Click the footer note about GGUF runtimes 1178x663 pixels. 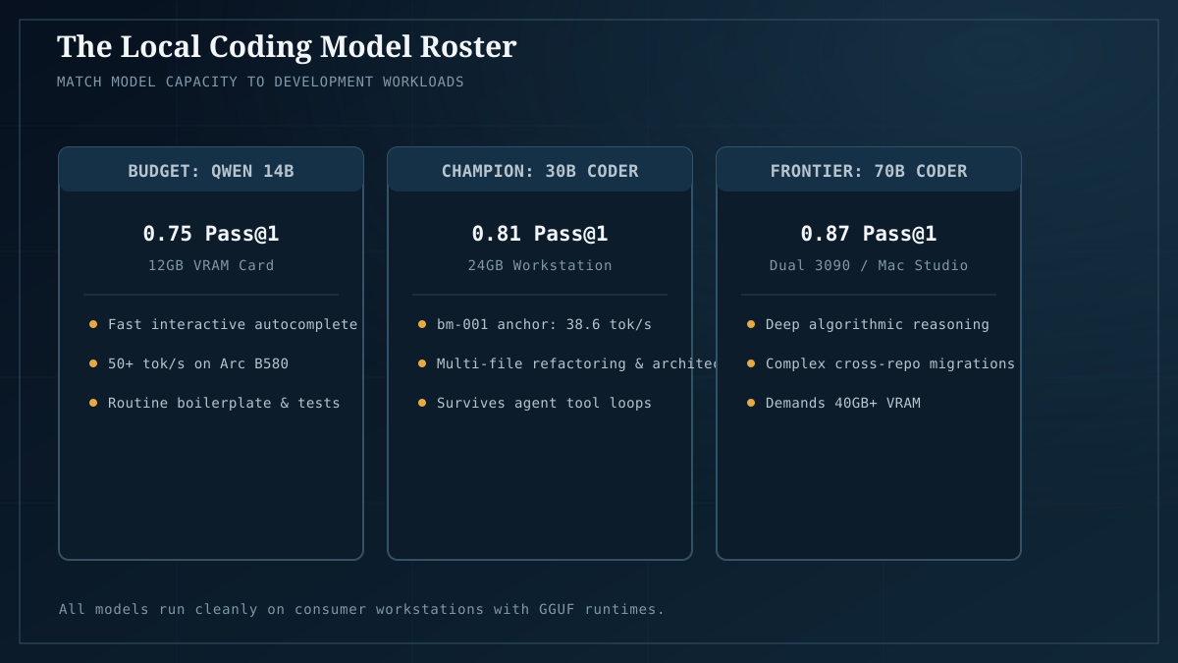(x=361, y=609)
